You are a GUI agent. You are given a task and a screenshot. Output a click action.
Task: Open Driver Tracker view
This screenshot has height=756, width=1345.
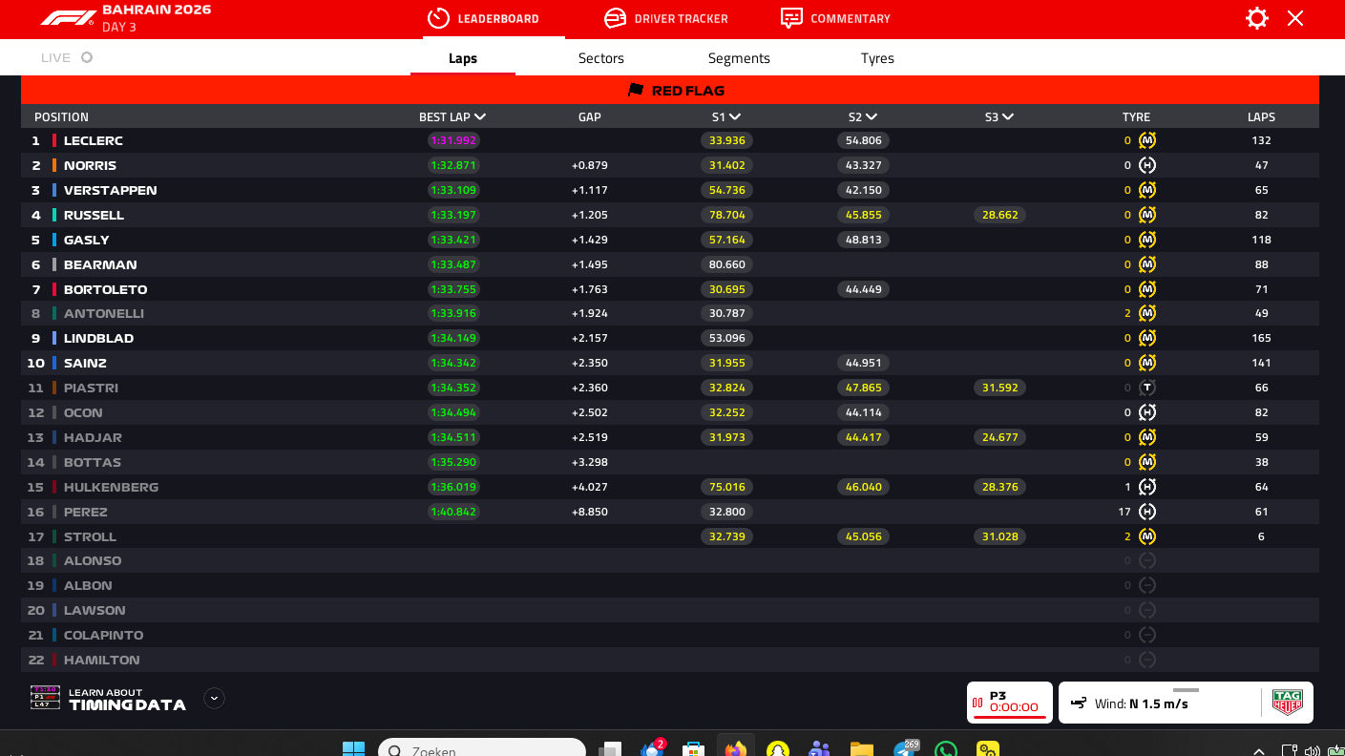click(x=665, y=18)
